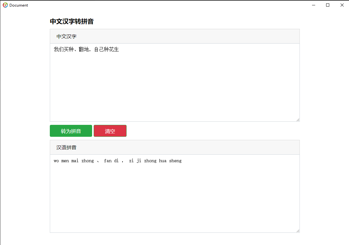Click the 汉语拼音 panel header label
The height and width of the screenshot is (245, 349).
pos(66,147)
